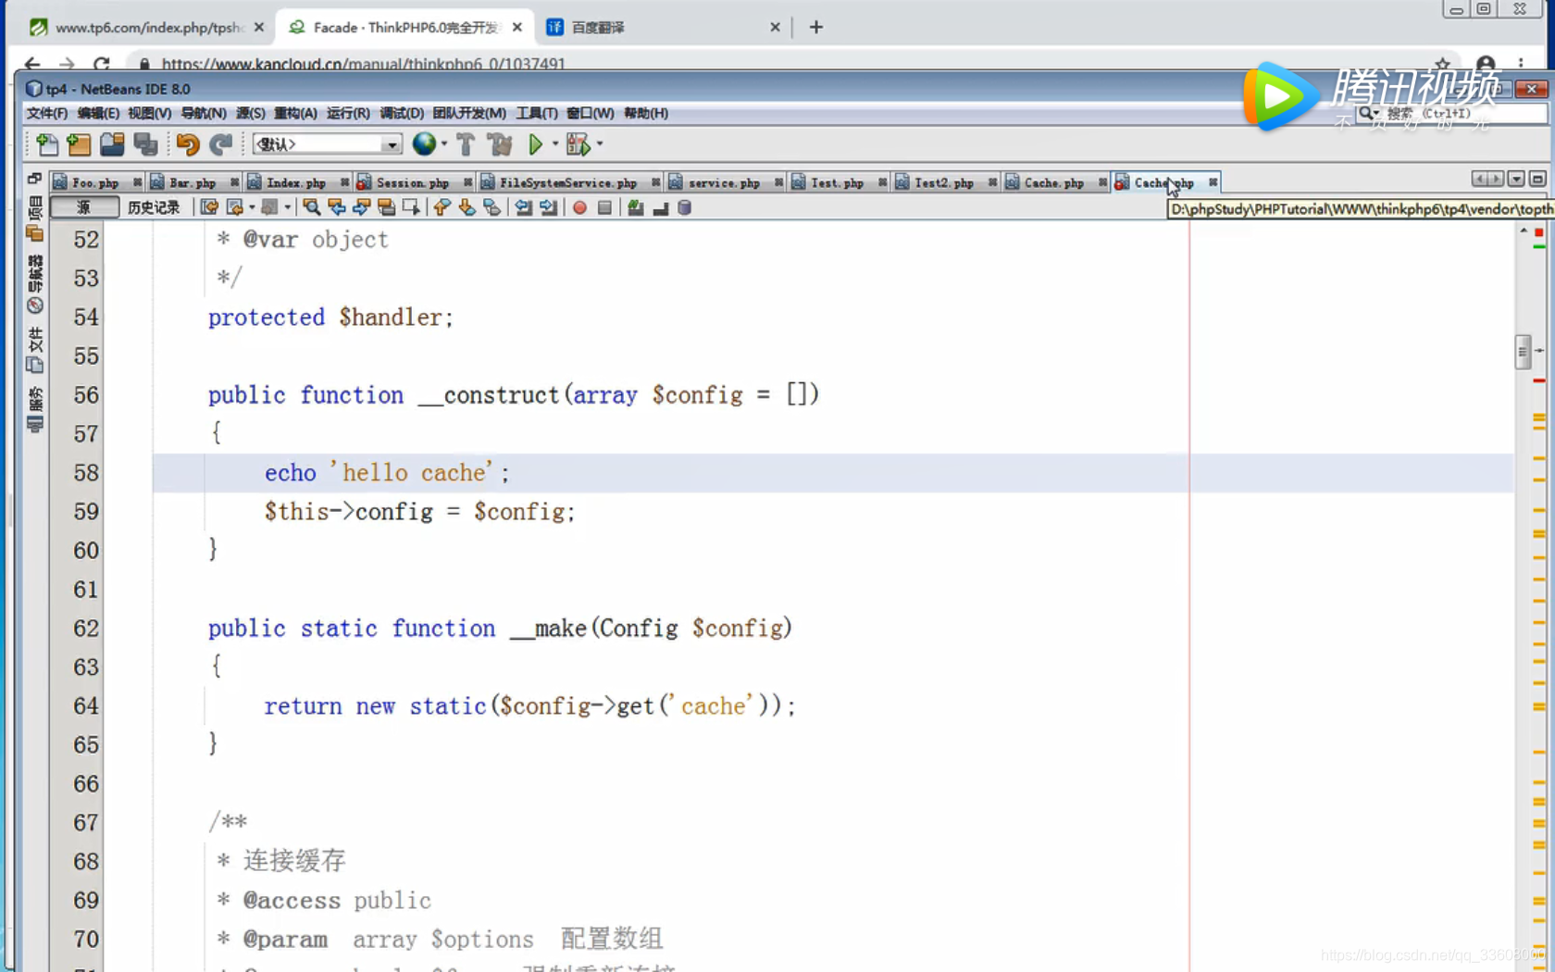Screen dimensions: 1555x972
Task: Close the Index.php editor tab
Action: pos(345,182)
